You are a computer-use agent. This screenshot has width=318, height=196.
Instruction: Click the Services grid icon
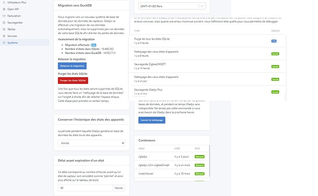point(4,36)
